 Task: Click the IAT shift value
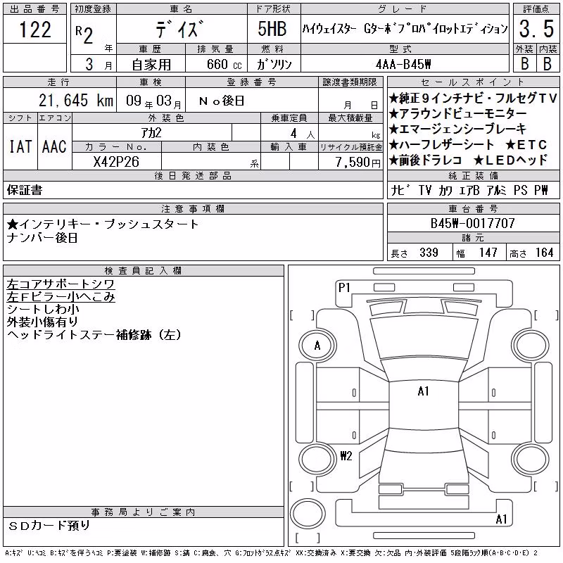point(20,146)
